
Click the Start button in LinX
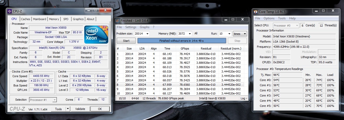tap(126, 41)
